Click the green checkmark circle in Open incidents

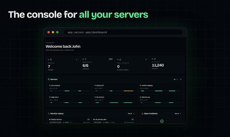pyautogui.click(x=162, y=121)
